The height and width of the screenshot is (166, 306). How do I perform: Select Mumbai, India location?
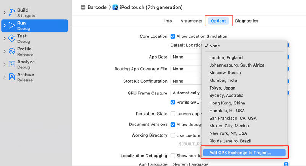pos(244,80)
